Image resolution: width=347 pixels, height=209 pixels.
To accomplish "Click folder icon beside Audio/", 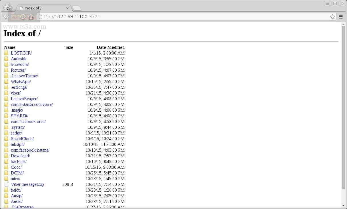I will click(x=6, y=202).
